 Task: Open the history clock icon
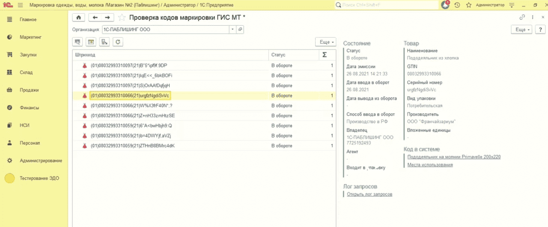(x=457, y=5)
